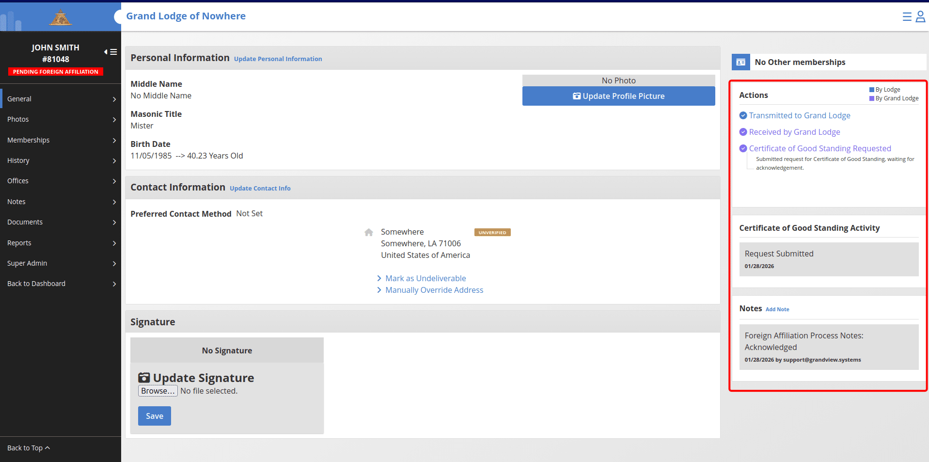Click the Transmitted to Grand Lodge action
The height and width of the screenshot is (462, 929).
pos(800,115)
